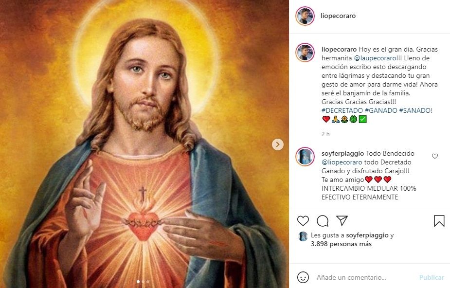Open emoji picker smiley icon

tap(303, 277)
